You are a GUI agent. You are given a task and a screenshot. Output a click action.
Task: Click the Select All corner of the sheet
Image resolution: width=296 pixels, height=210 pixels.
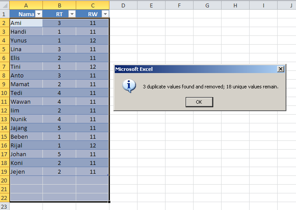[5, 5]
